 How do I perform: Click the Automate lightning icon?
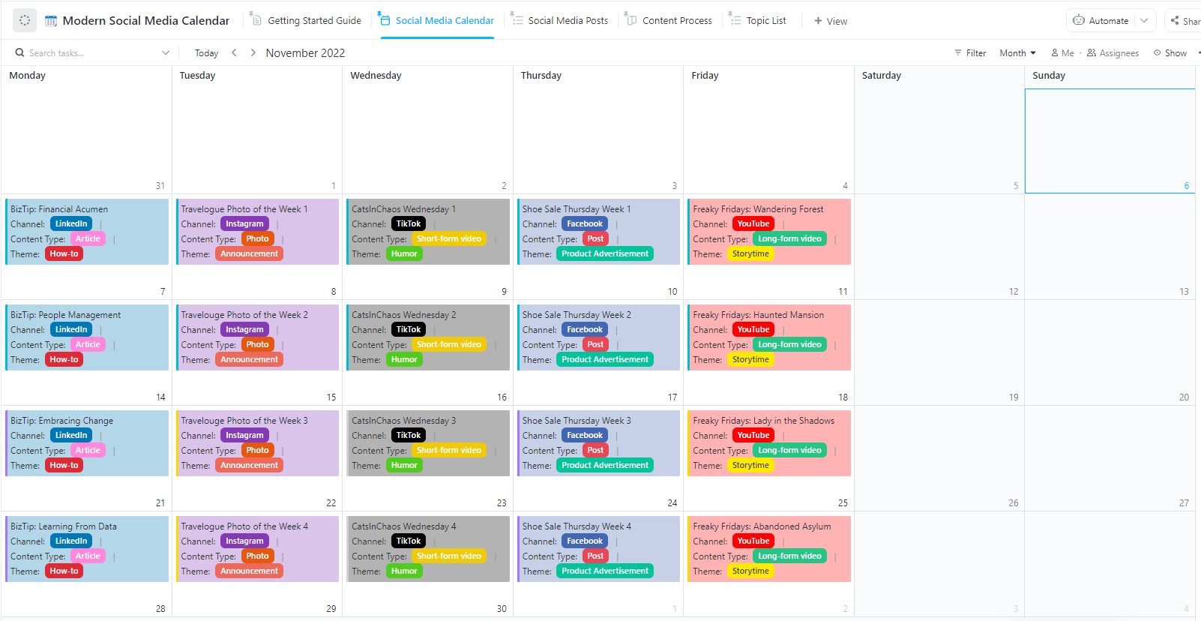[1078, 21]
